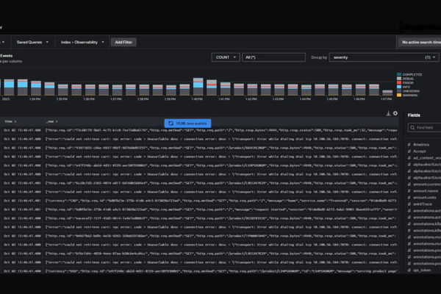441x294 pixels.
Task: Click the Fields panel heading
Action: click(414, 115)
